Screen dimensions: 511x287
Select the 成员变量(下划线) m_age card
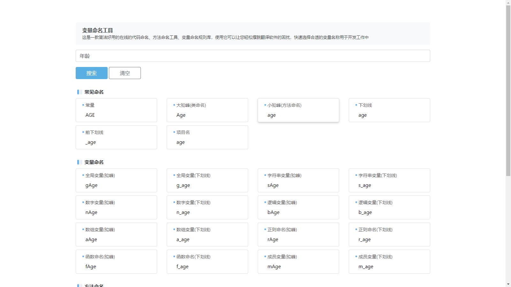pyautogui.click(x=389, y=262)
